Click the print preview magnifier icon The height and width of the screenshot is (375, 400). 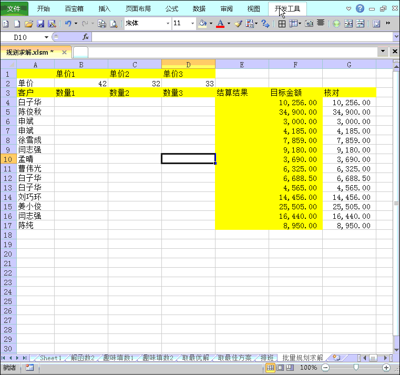[x=114, y=24]
